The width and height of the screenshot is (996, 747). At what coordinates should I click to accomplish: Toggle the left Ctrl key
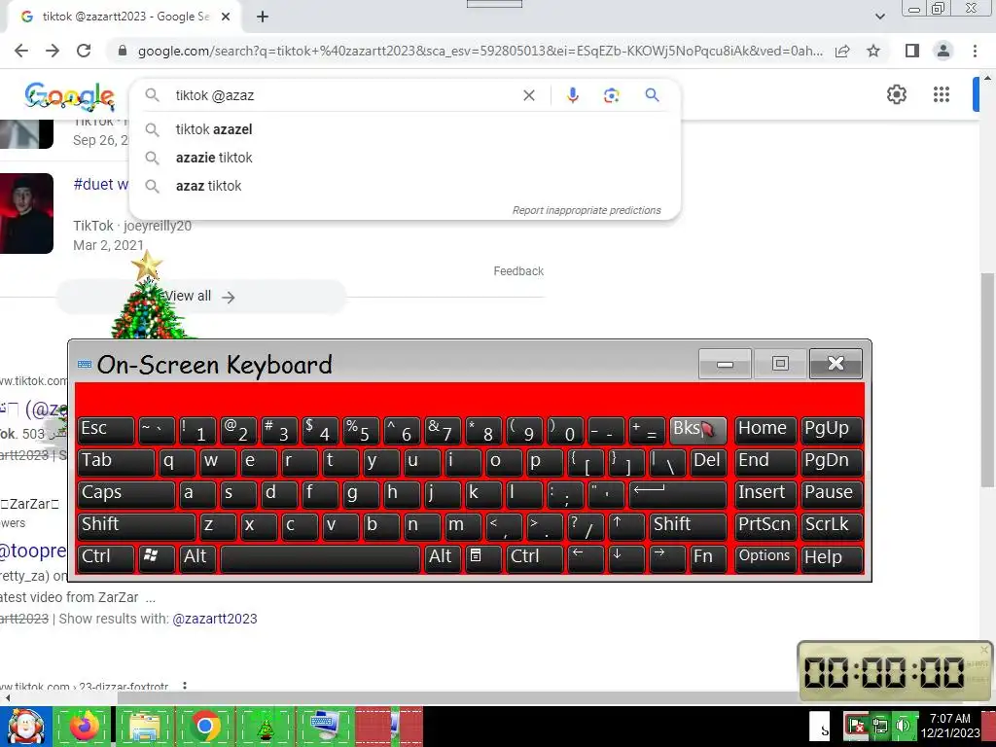(105, 558)
